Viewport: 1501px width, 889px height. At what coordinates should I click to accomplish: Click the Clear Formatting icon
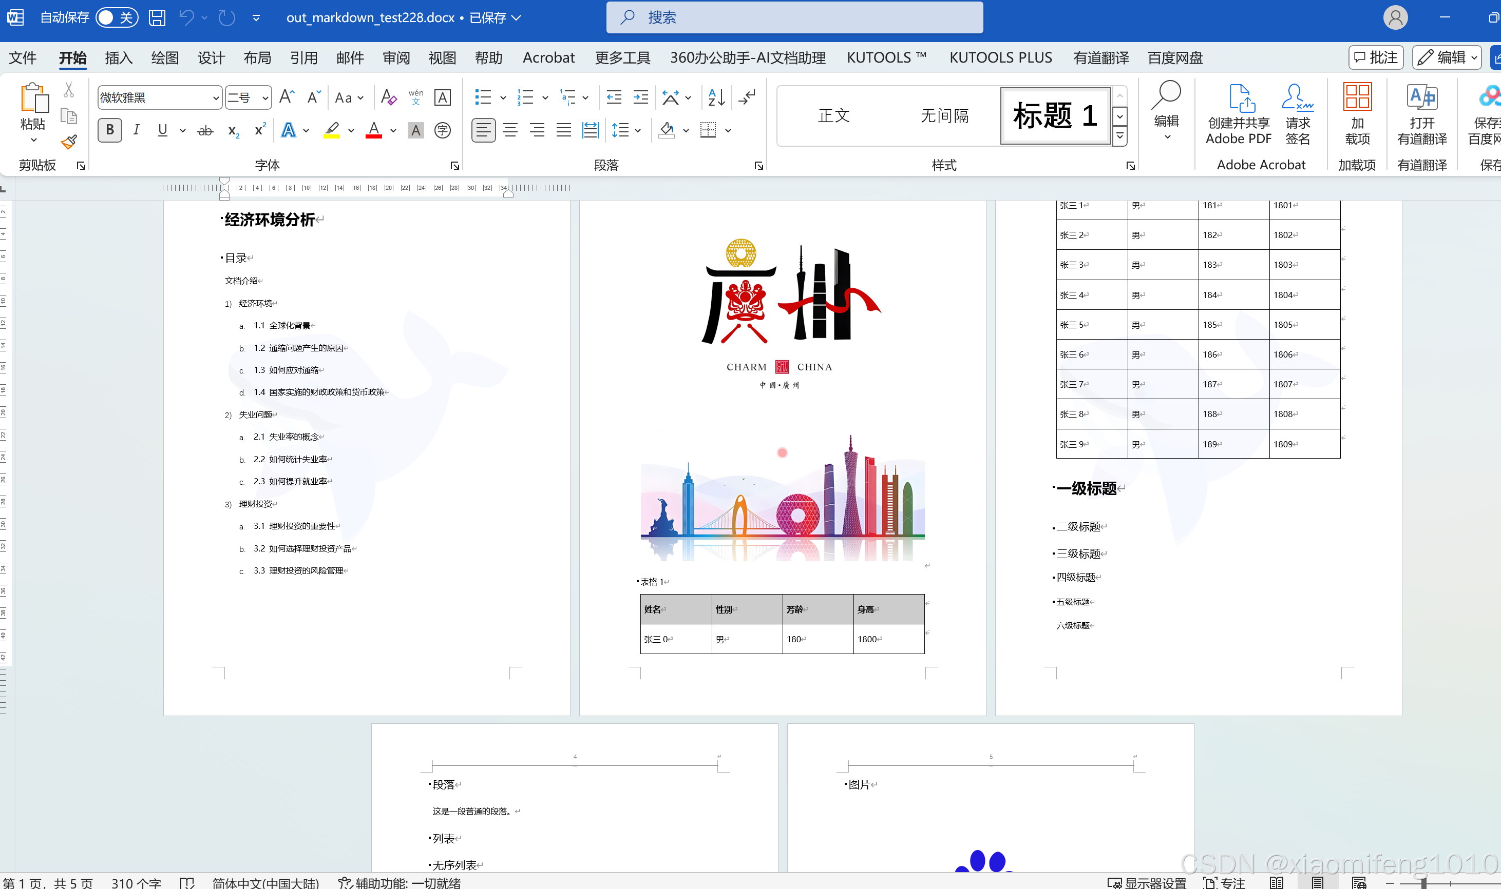click(x=388, y=97)
